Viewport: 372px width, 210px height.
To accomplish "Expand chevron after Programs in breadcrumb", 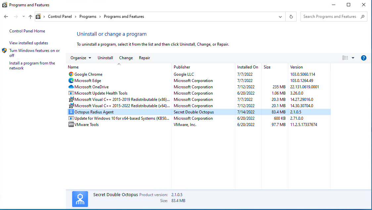I will (x=100, y=17).
